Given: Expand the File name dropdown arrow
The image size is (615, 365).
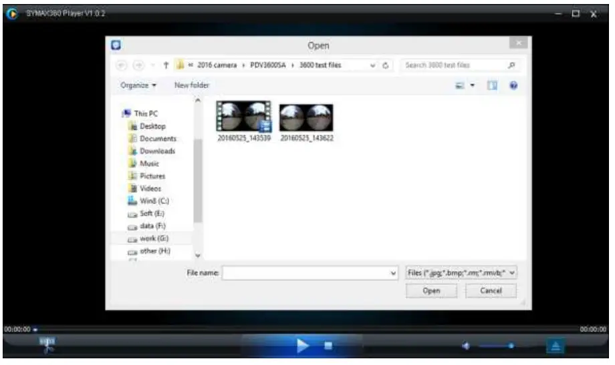Looking at the screenshot, I should tap(393, 273).
